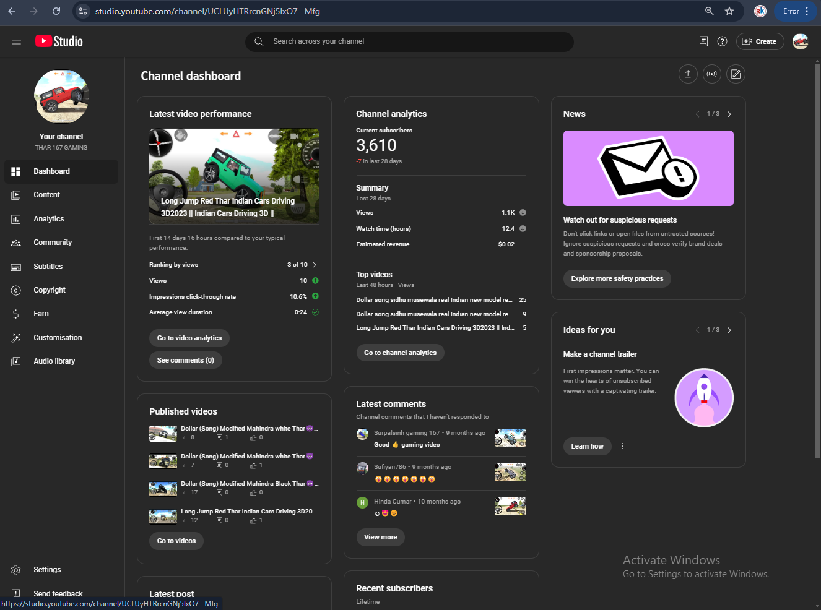Screen dimensions: 821x610
Task: Expand Ranking by views chevron
Action: pos(315,265)
